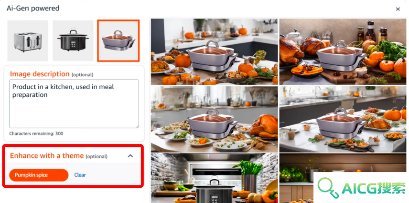Select the black slow cooker thumbnail
This screenshot has width=409, height=203.
[x=73, y=41]
